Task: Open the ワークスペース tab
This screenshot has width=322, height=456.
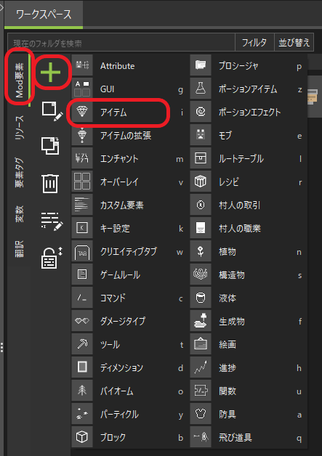Action: pos(44,14)
